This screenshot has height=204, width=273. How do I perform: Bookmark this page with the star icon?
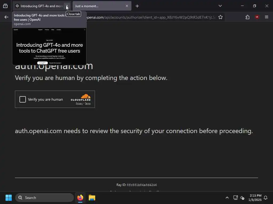coord(220,17)
